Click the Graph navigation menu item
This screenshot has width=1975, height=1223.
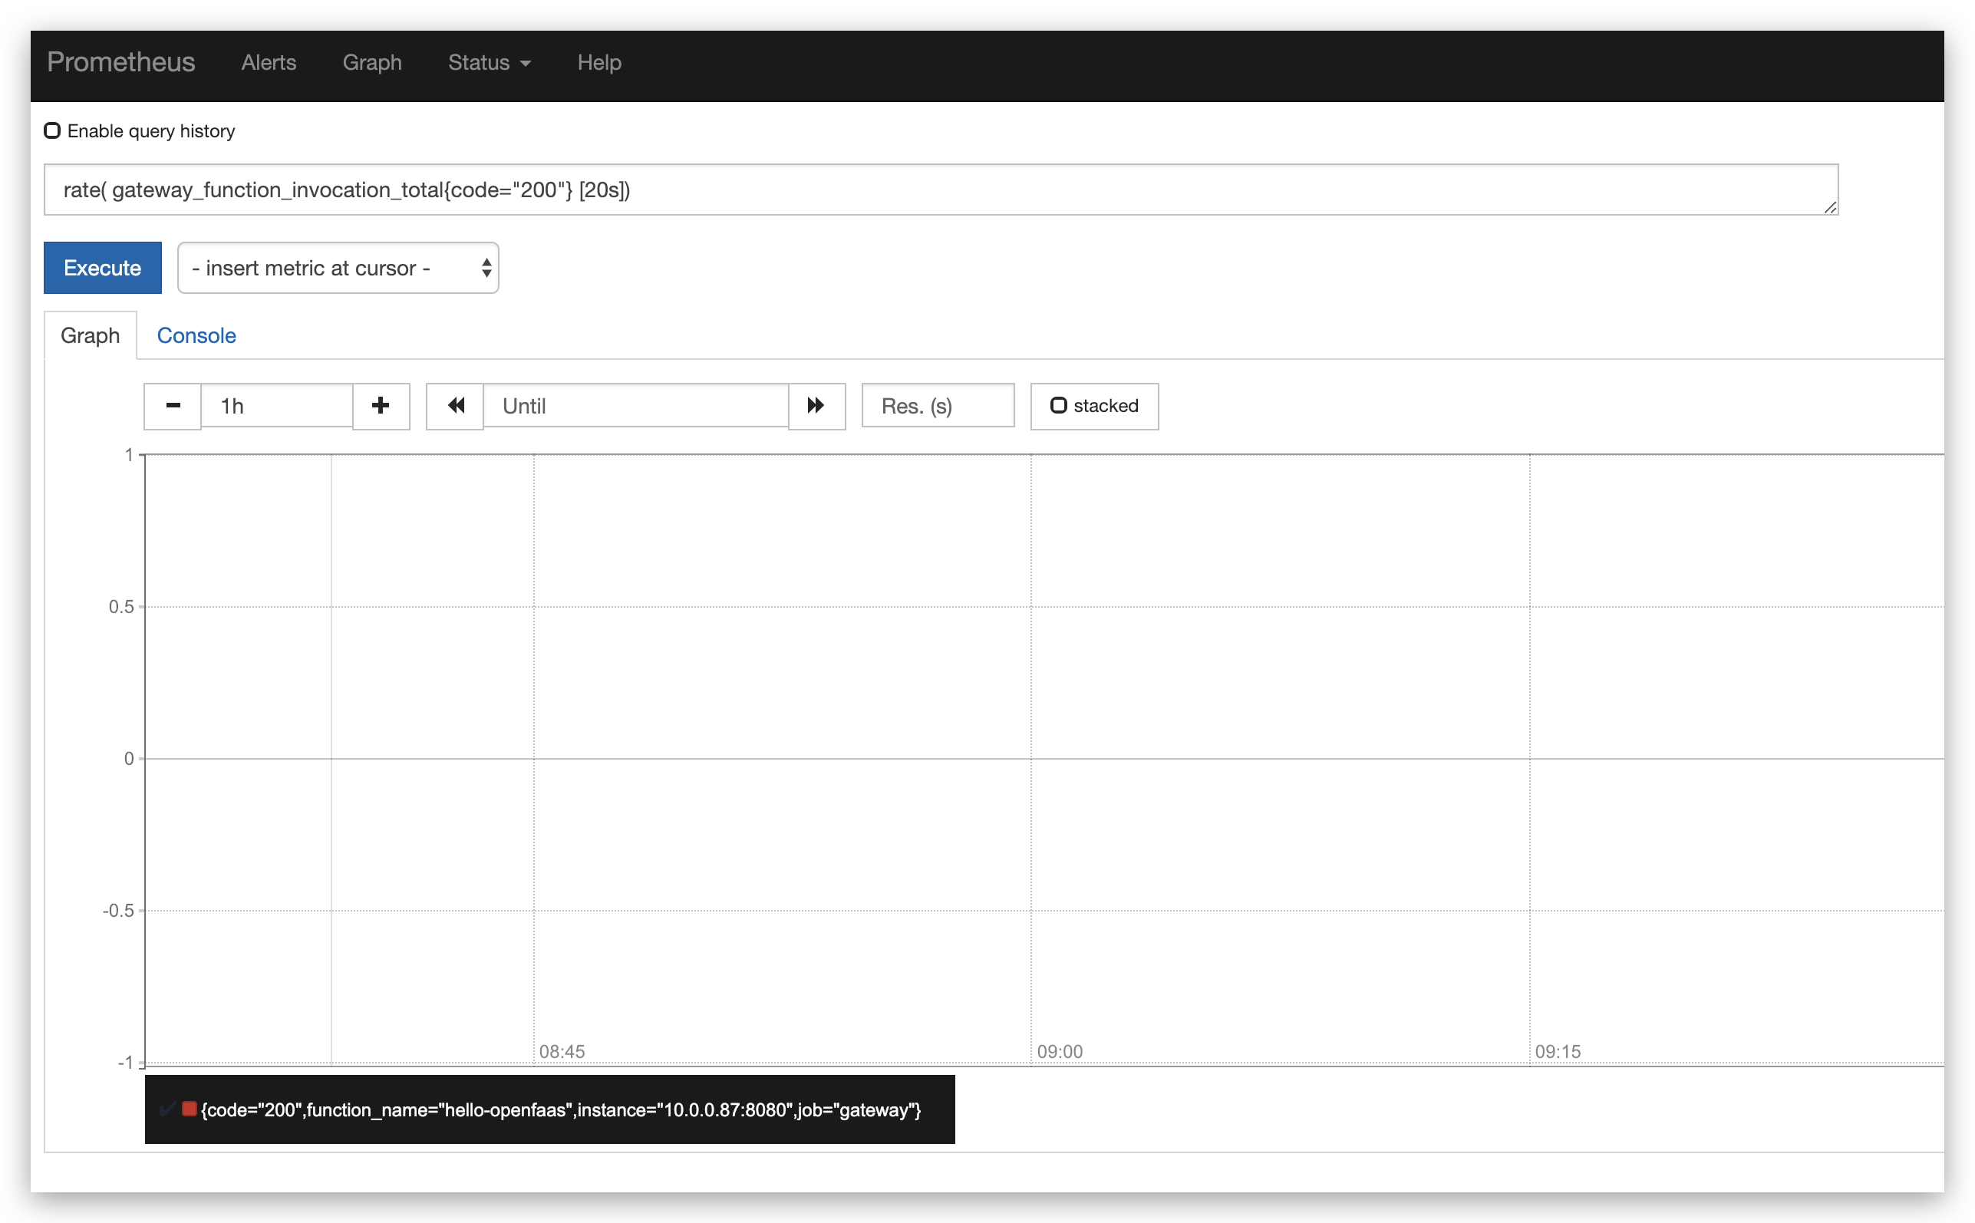(x=371, y=62)
